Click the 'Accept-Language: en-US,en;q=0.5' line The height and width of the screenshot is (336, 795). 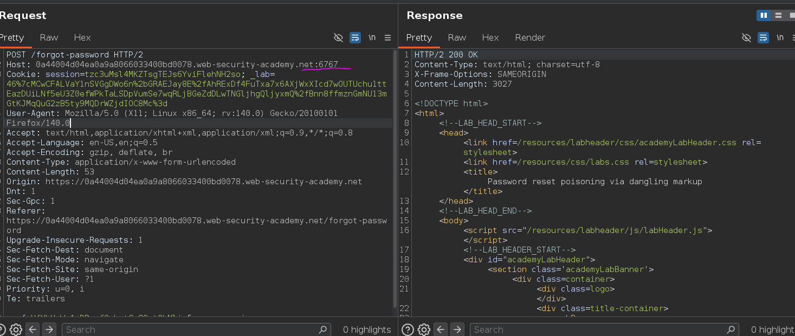(82, 143)
